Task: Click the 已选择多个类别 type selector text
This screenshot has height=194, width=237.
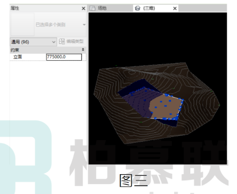Action: (50, 25)
